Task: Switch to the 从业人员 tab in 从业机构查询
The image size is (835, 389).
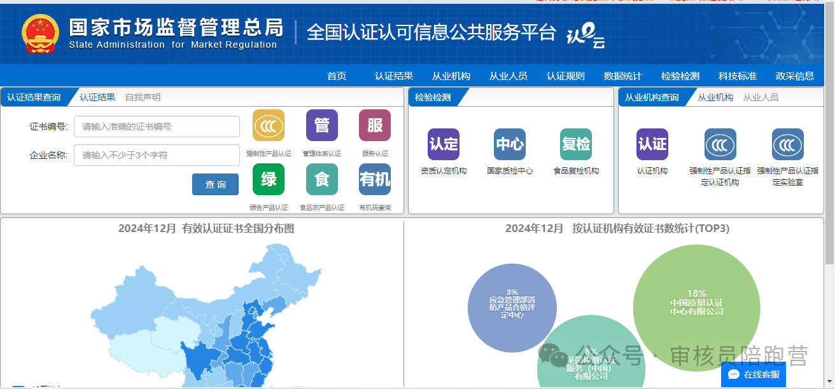Action: tap(761, 97)
